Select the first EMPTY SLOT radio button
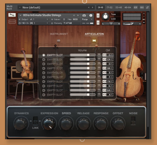This screenshot has height=145, width=157. (x=44, y=55)
